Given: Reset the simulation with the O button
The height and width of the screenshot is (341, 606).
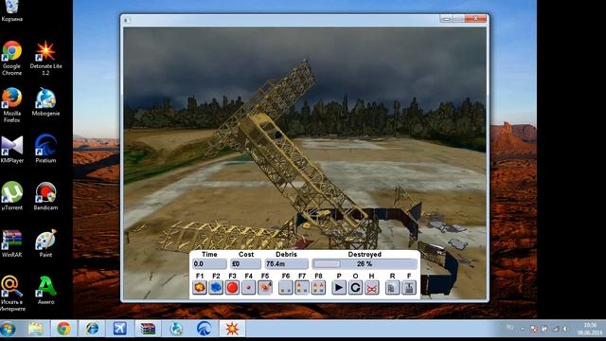Looking at the screenshot, I should [x=355, y=288].
